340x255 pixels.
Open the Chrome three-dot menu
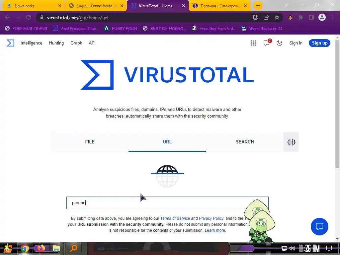click(333, 18)
